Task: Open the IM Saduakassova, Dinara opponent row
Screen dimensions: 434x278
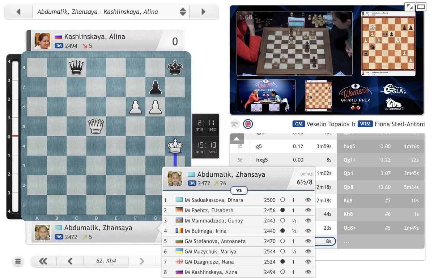Action: tap(238, 200)
